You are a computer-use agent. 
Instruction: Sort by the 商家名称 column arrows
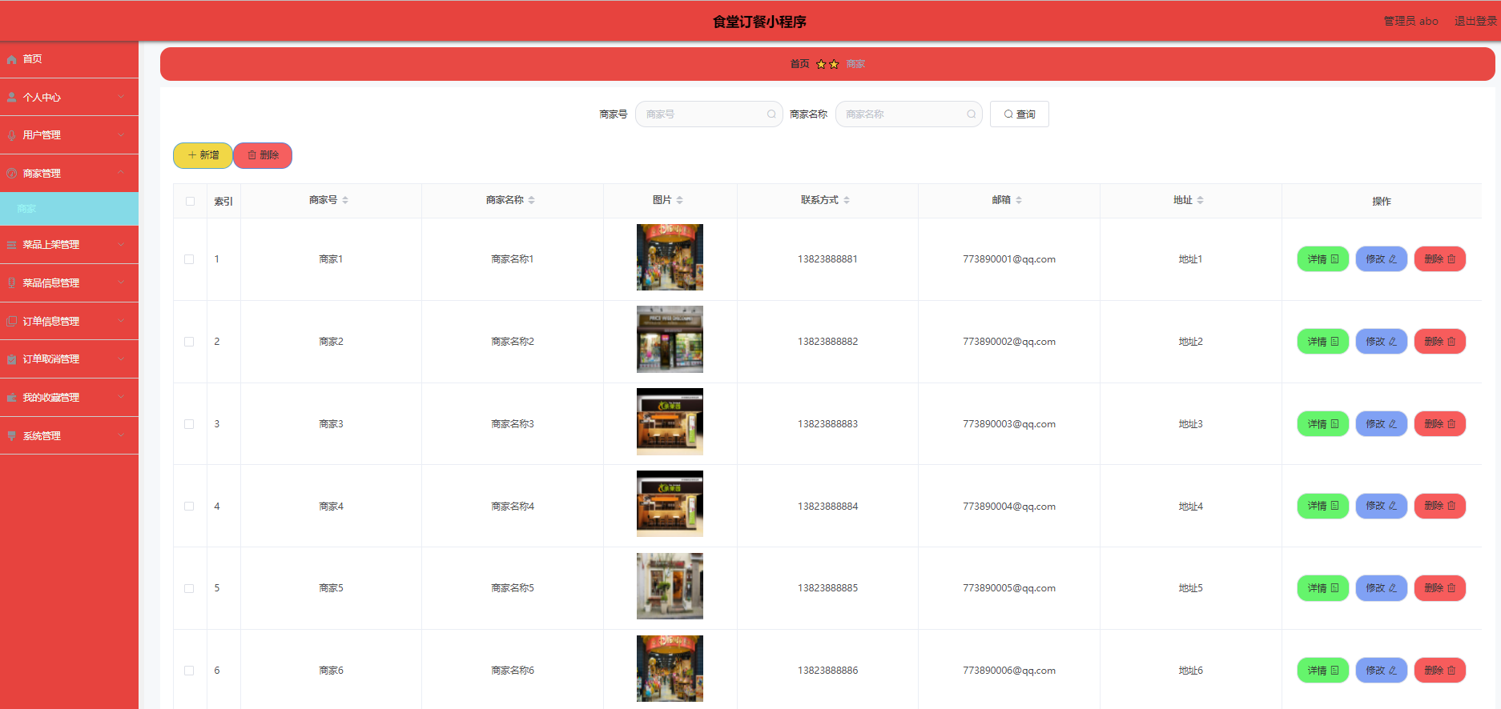(x=531, y=200)
